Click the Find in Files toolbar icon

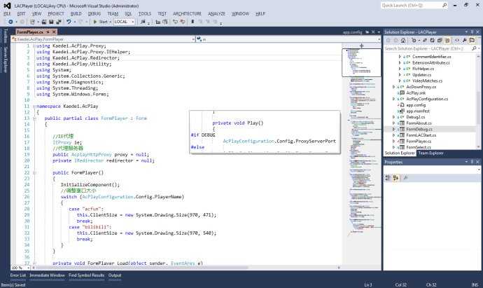(x=143, y=22)
